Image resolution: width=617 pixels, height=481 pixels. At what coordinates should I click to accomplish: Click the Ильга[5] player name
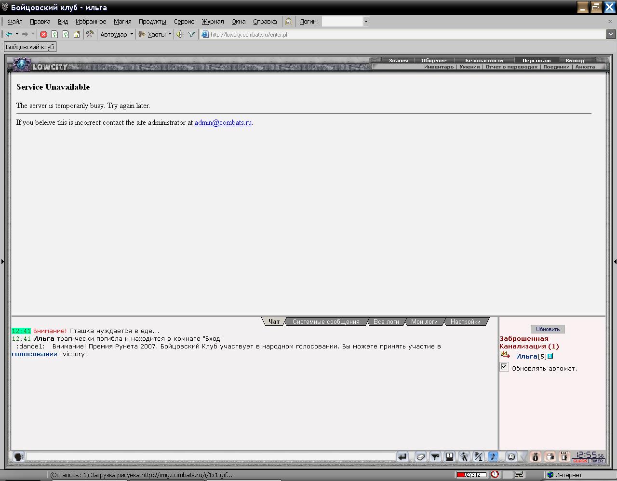tap(531, 356)
